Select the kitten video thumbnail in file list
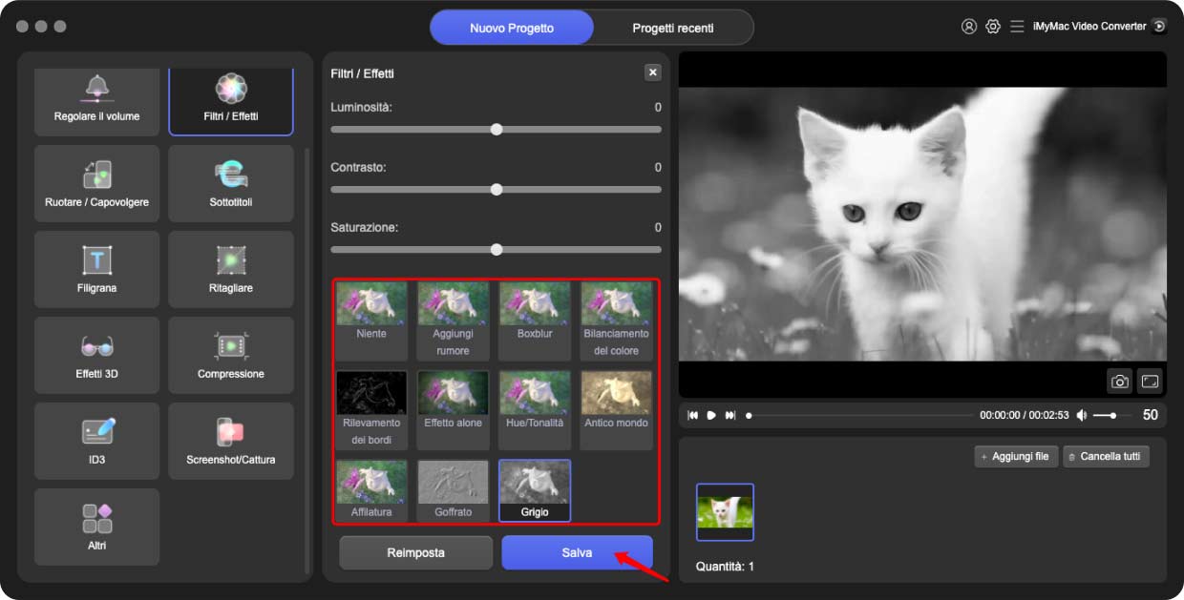Image resolution: width=1184 pixels, height=600 pixels. click(x=725, y=511)
